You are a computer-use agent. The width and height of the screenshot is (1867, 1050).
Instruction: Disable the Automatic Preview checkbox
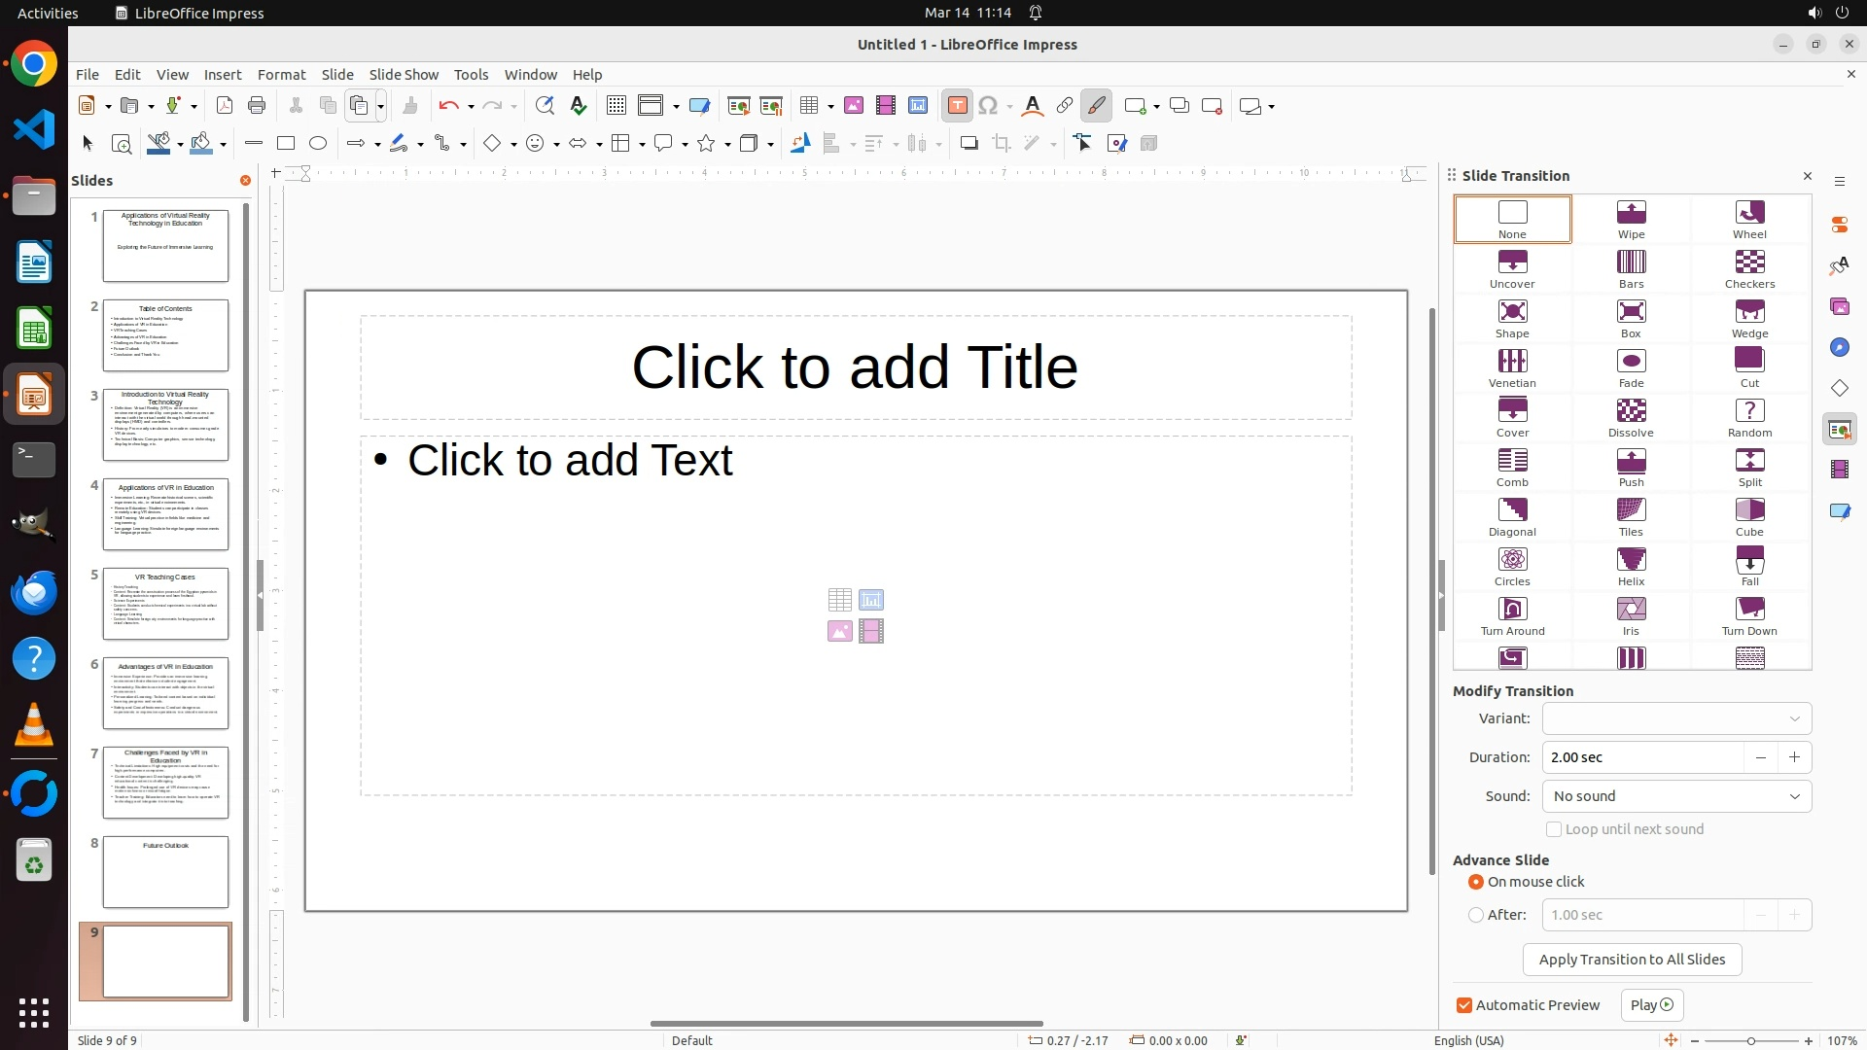pos(1464,1005)
